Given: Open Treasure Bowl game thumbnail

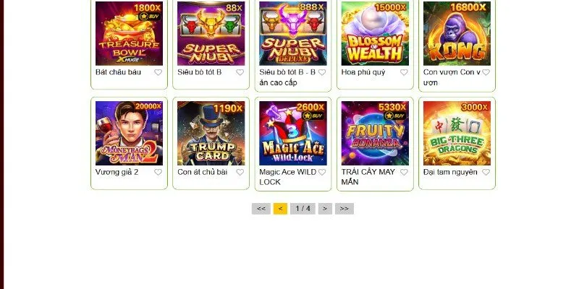Looking at the screenshot, I should (x=129, y=33).
